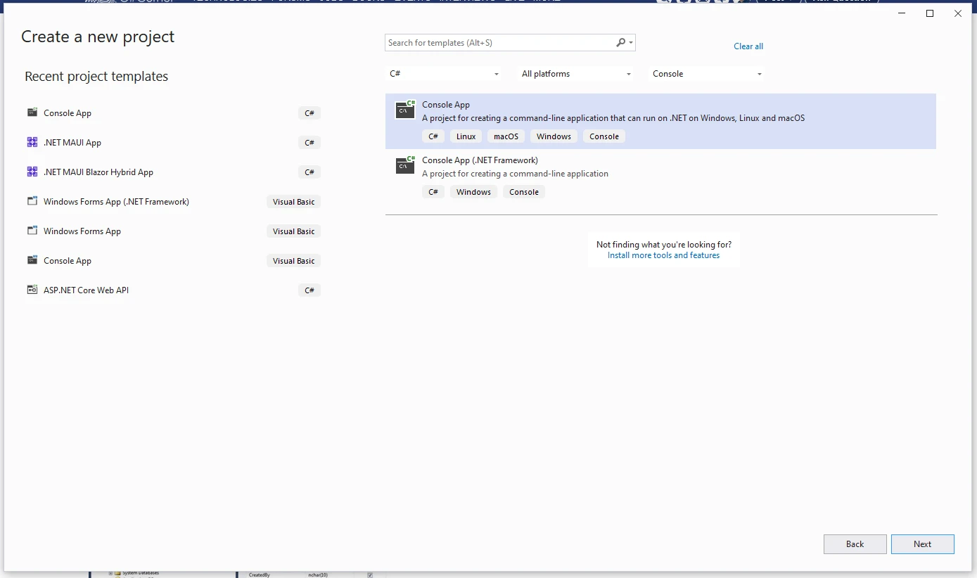The width and height of the screenshot is (977, 578).
Task: Click Windows tag under Console App (.NET Framework)
Action: pos(473,192)
